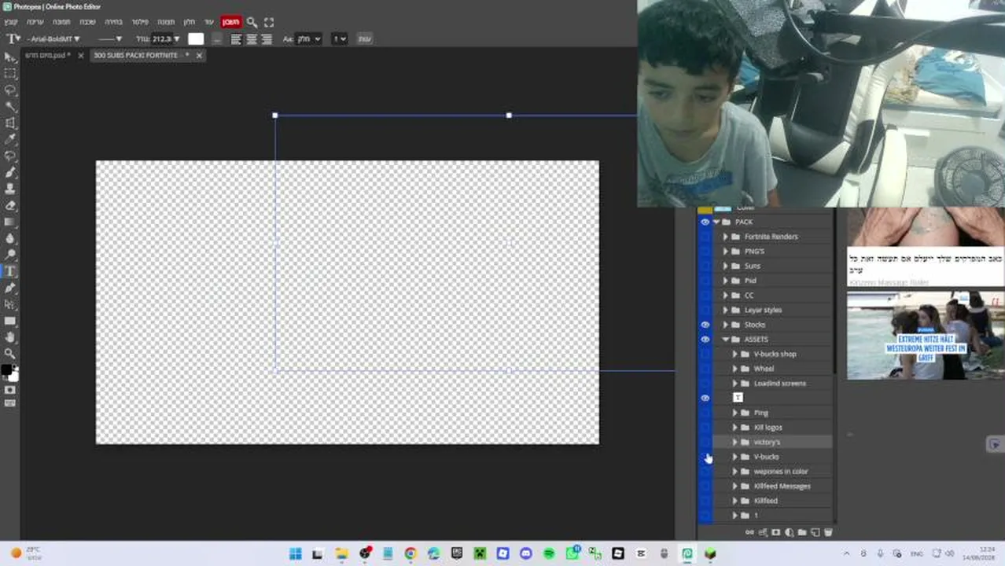Select the Eyedropper tool
1005x566 pixels.
click(x=10, y=140)
